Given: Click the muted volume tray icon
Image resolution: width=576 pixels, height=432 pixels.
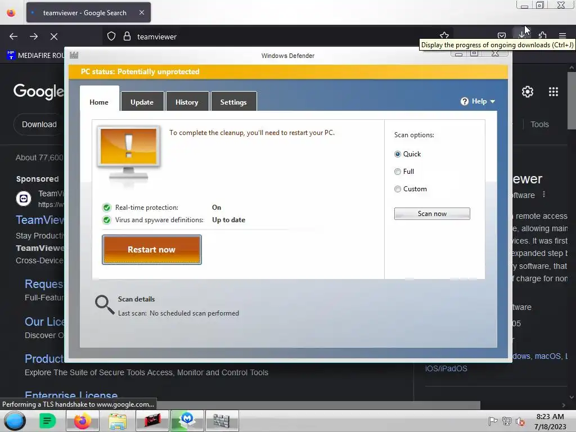Looking at the screenshot, I should tap(520, 421).
